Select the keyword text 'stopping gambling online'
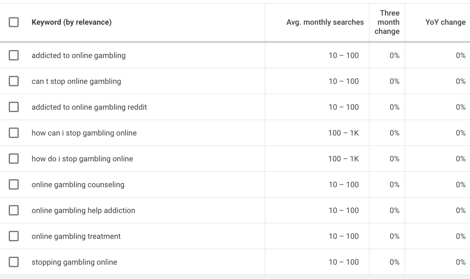The width and height of the screenshot is (470, 279). click(74, 262)
